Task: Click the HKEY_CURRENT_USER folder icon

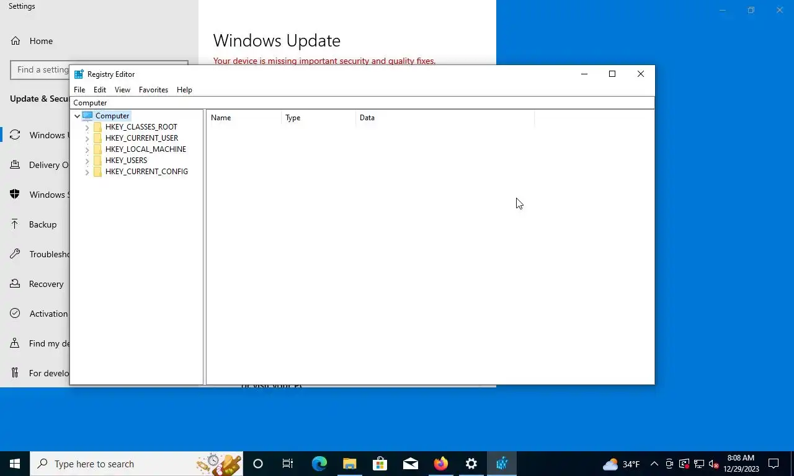Action: [97, 138]
